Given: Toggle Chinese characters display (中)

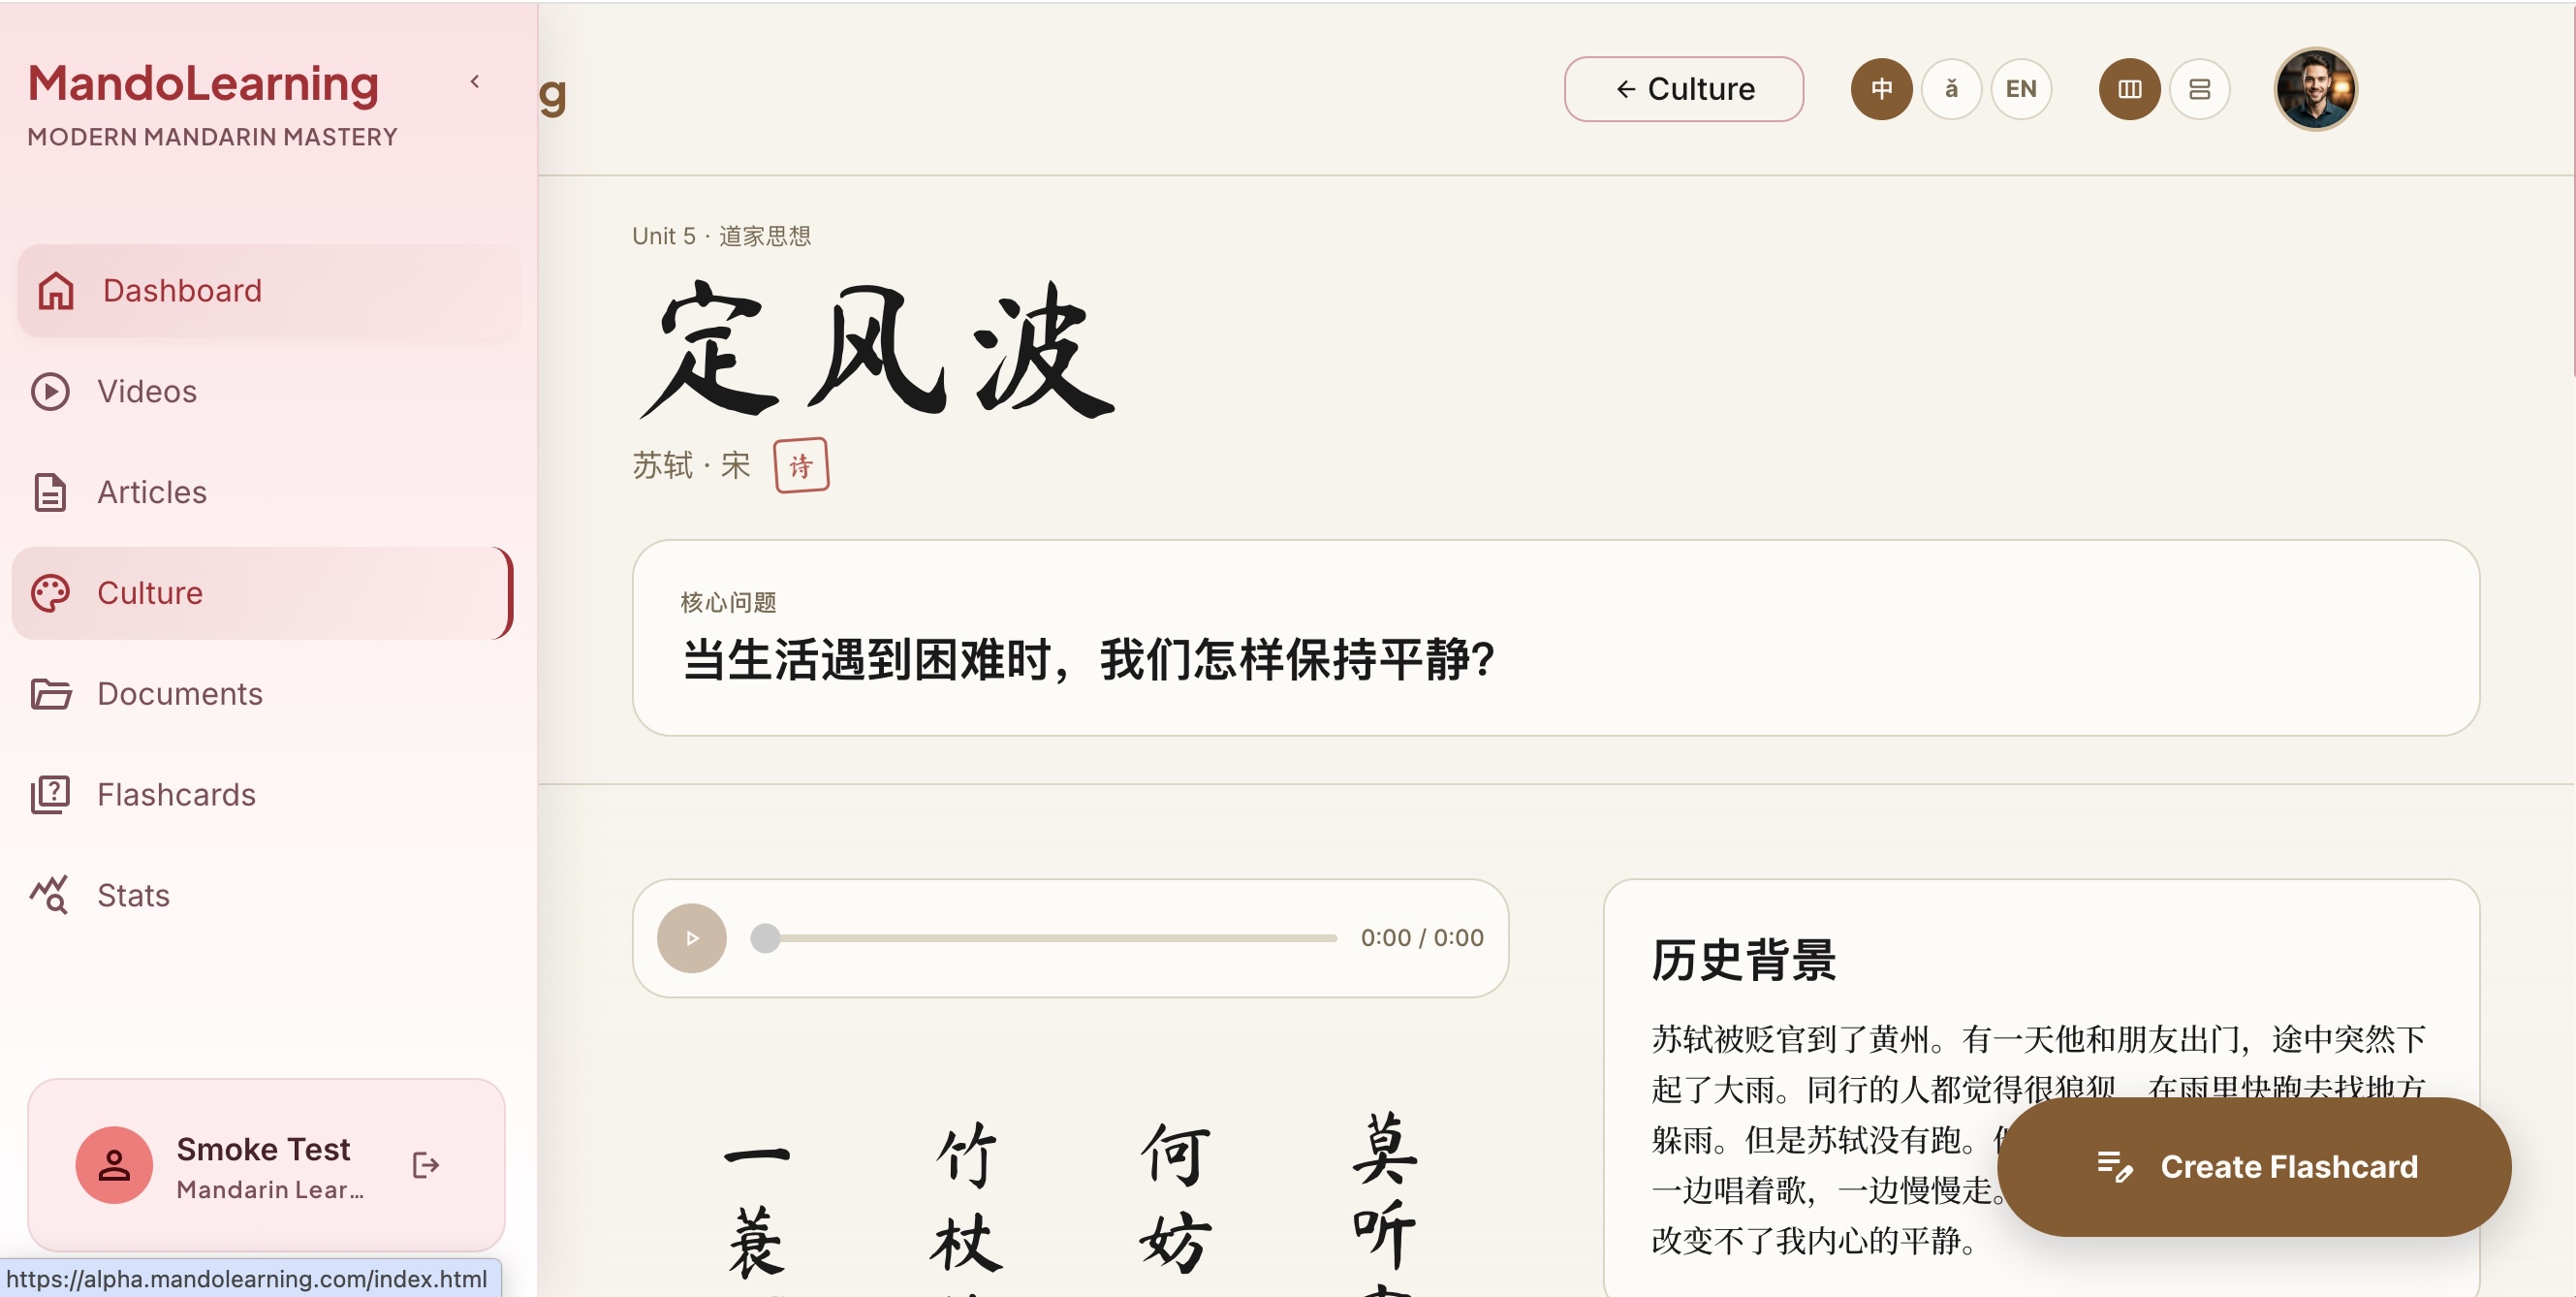Looking at the screenshot, I should tap(1881, 89).
